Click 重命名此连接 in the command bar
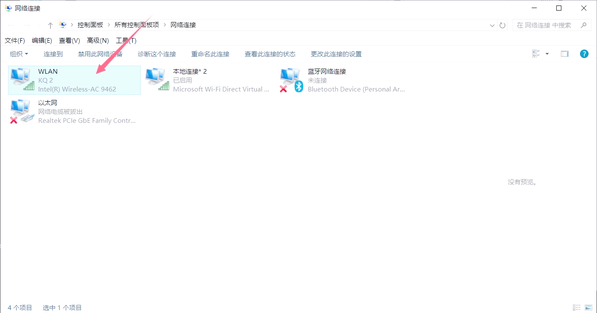This screenshot has height=313, width=597. pos(210,54)
